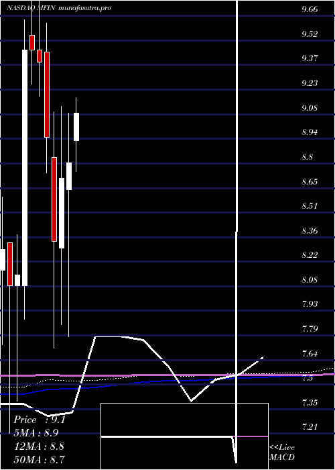Viewport: 335px width, 470px height.
Task: Click the 7.5 price axis label
Action: point(307,378)
